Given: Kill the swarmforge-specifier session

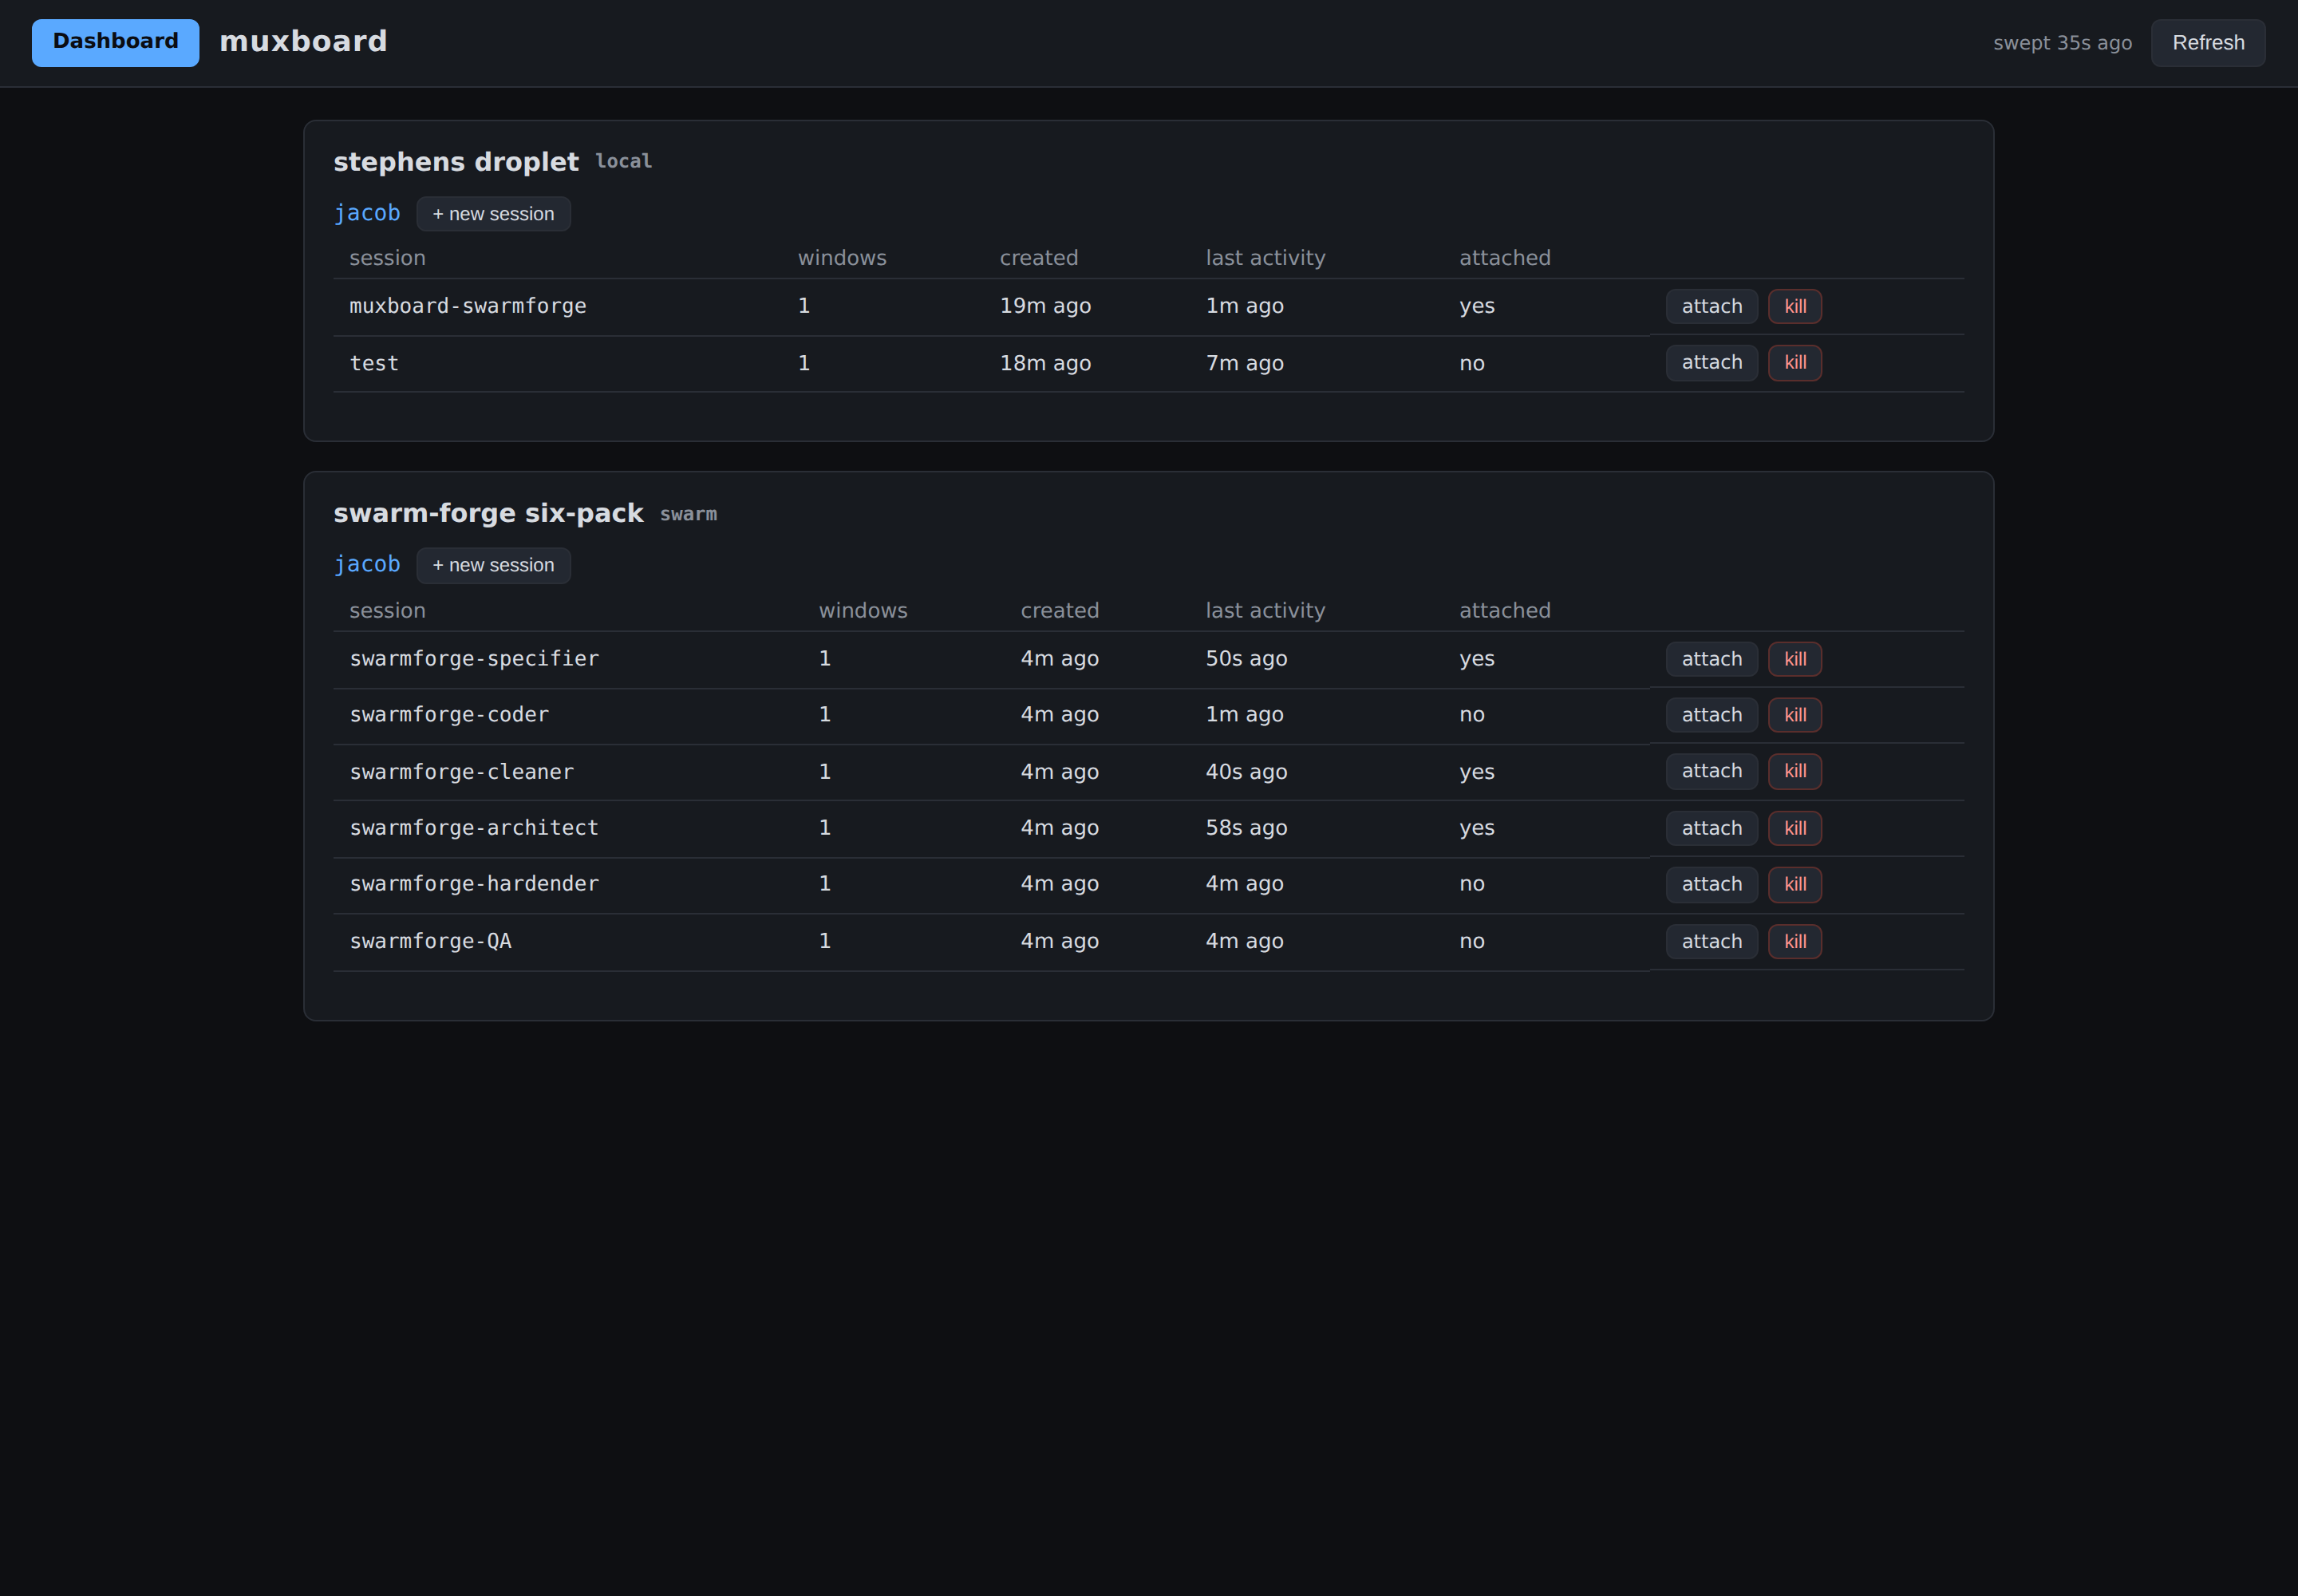Looking at the screenshot, I should pyautogui.click(x=1795, y=659).
